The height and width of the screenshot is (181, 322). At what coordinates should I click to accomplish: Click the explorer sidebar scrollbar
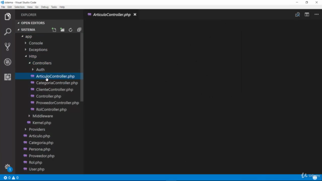pos(82,67)
